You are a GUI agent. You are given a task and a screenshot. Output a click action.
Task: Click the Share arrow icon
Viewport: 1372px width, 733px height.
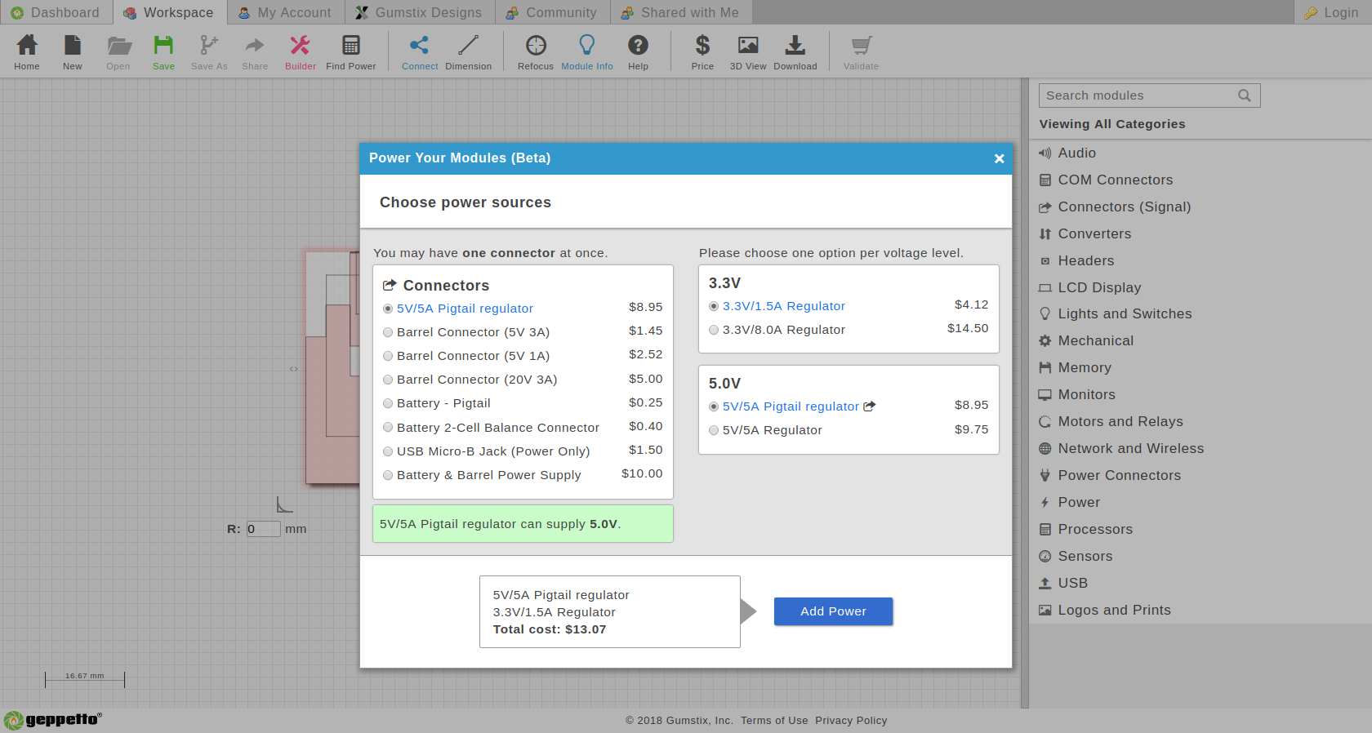tap(255, 45)
